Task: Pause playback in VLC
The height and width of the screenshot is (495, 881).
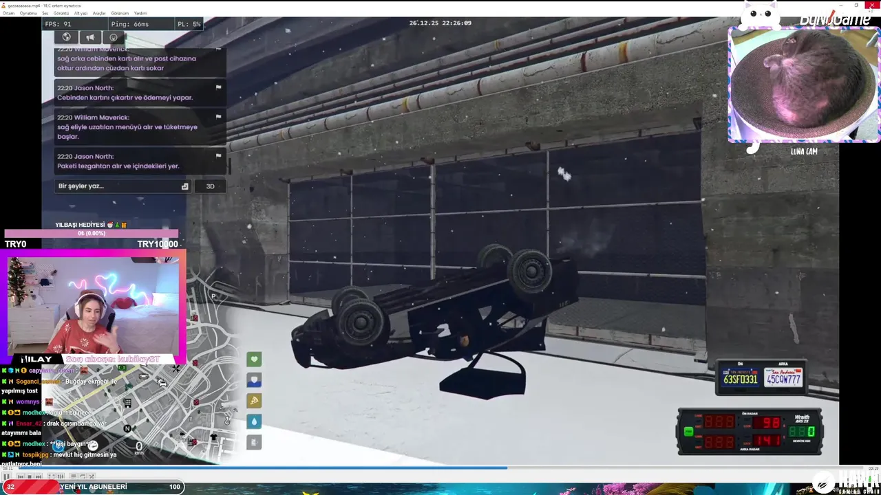Action: pyautogui.click(x=7, y=476)
